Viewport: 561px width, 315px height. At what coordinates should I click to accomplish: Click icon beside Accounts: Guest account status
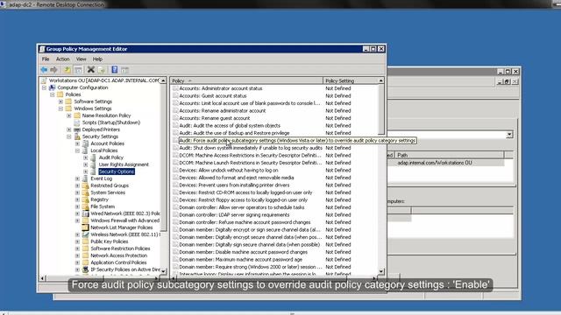(175, 95)
